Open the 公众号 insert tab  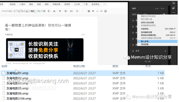click(x=77, y=4)
